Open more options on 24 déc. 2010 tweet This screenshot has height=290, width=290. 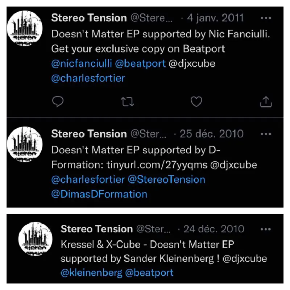point(266,229)
